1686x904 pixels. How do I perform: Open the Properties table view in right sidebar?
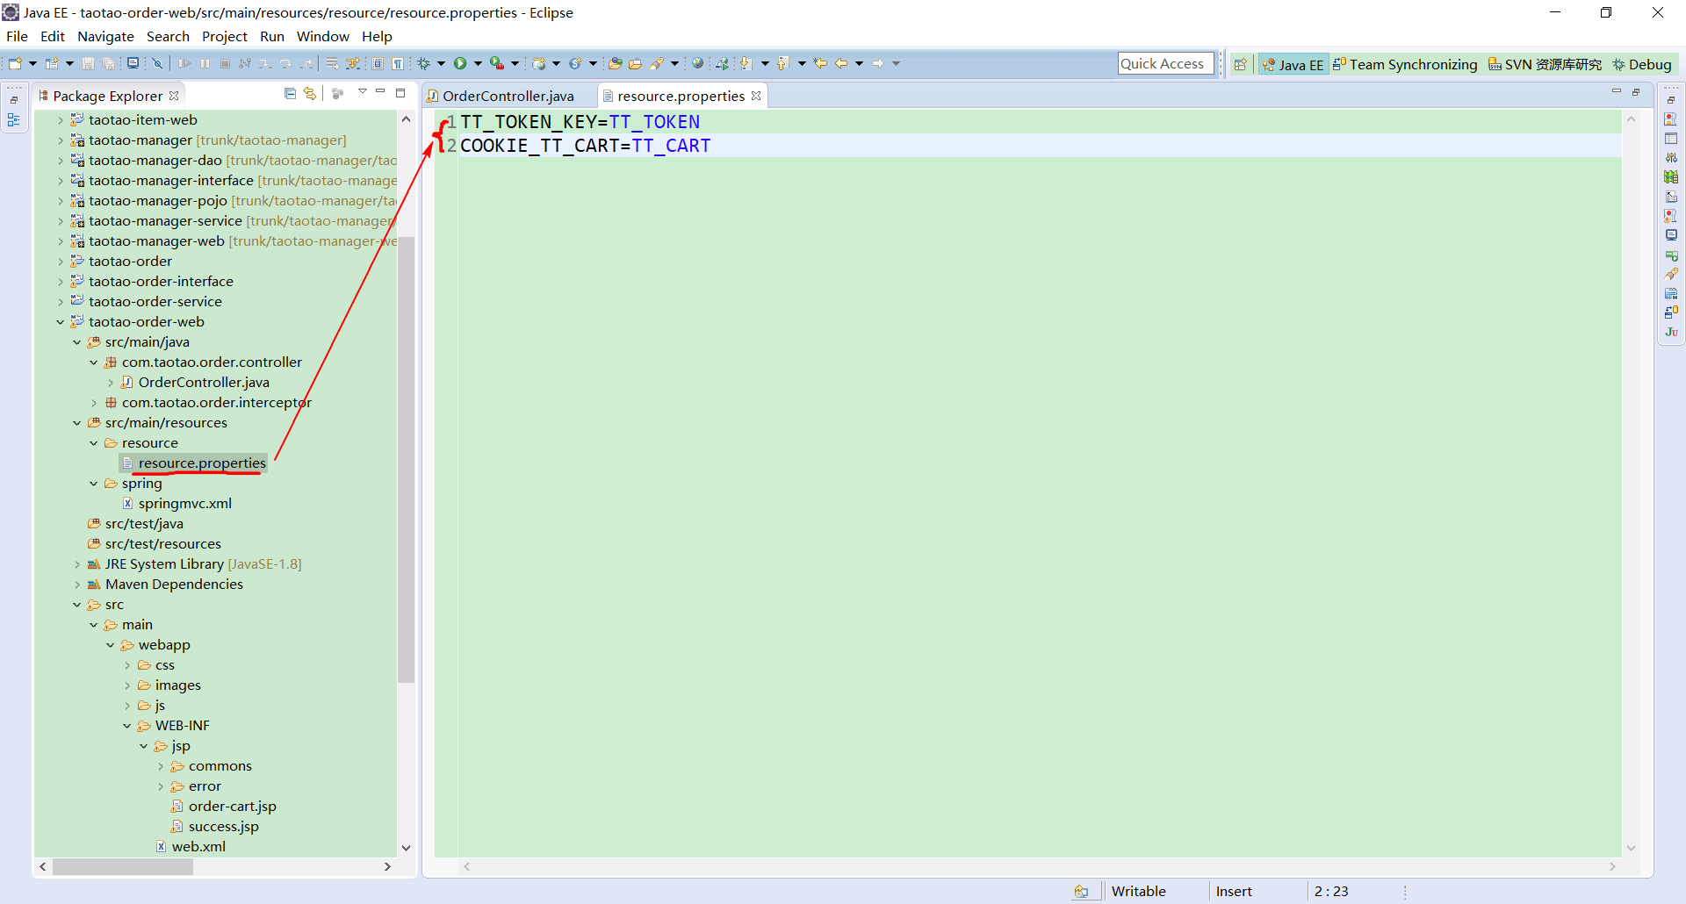coord(1671,139)
